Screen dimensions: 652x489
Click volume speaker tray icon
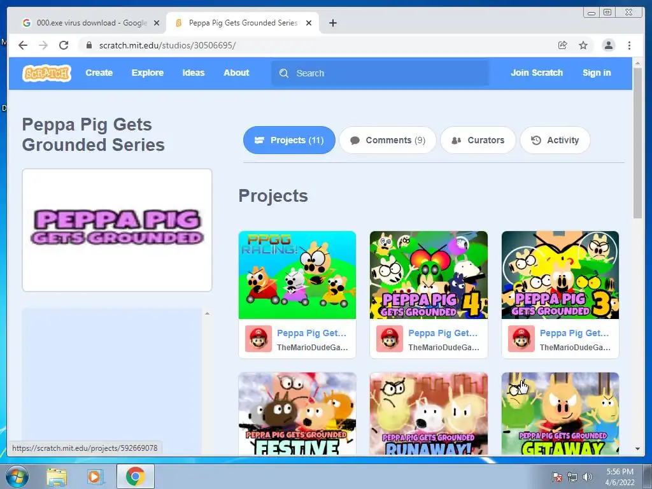click(587, 477)
